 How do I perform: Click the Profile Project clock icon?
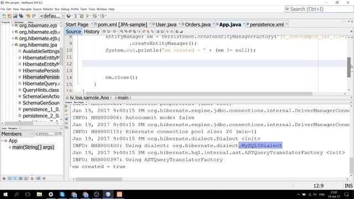(x=102, y=16)
